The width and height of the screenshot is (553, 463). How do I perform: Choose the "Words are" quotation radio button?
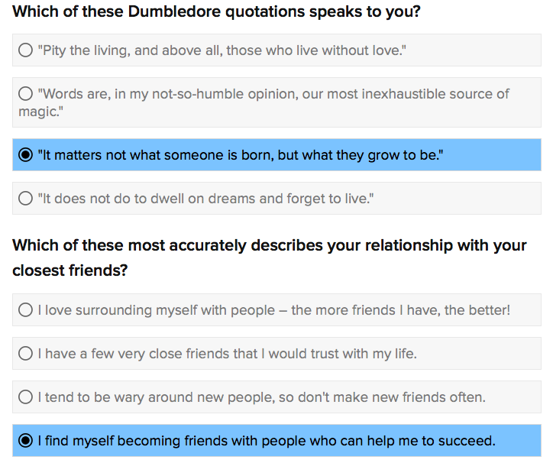click(25, 94)
